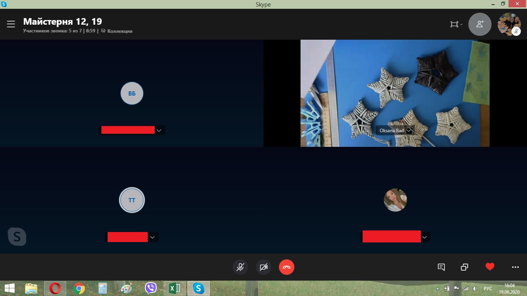Click Skype icon in taskbar
This screenshot has width=527, height=296.
tap(199, 288)
